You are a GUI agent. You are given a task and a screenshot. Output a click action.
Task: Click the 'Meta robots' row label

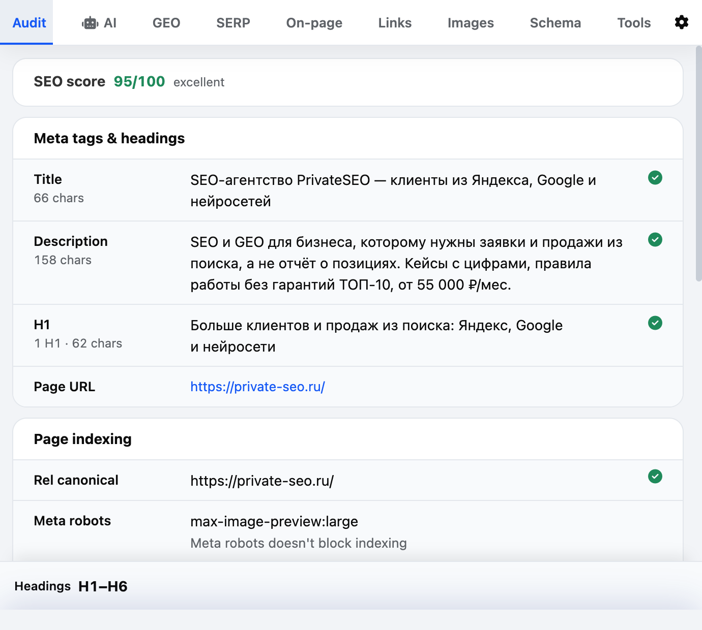72,521
